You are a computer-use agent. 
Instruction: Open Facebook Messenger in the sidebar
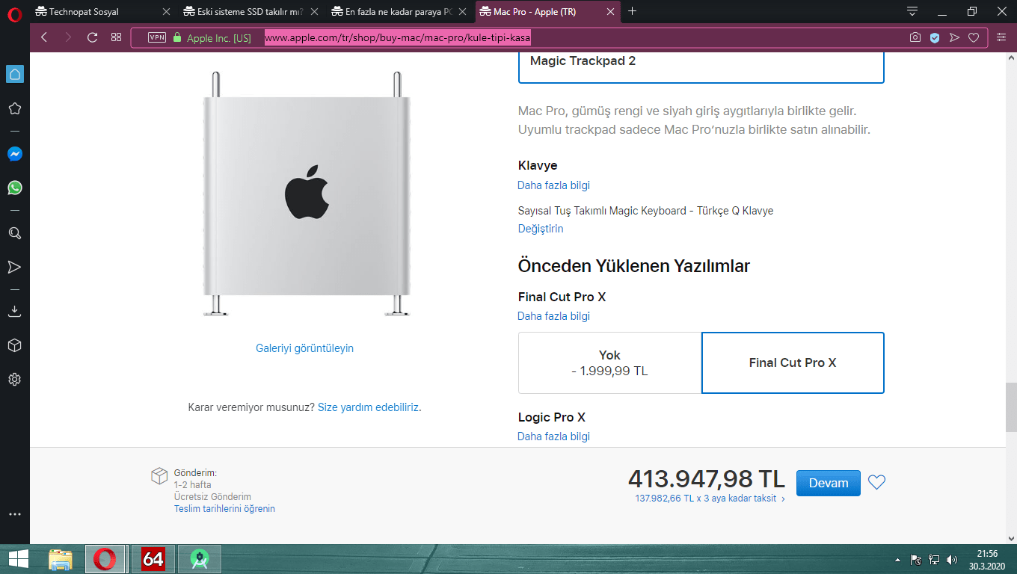click(15, 154)
